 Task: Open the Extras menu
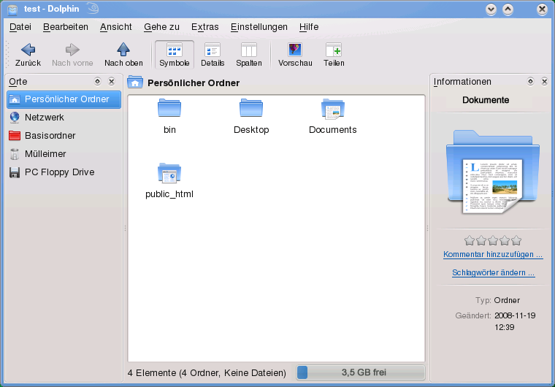coord(205,27)
